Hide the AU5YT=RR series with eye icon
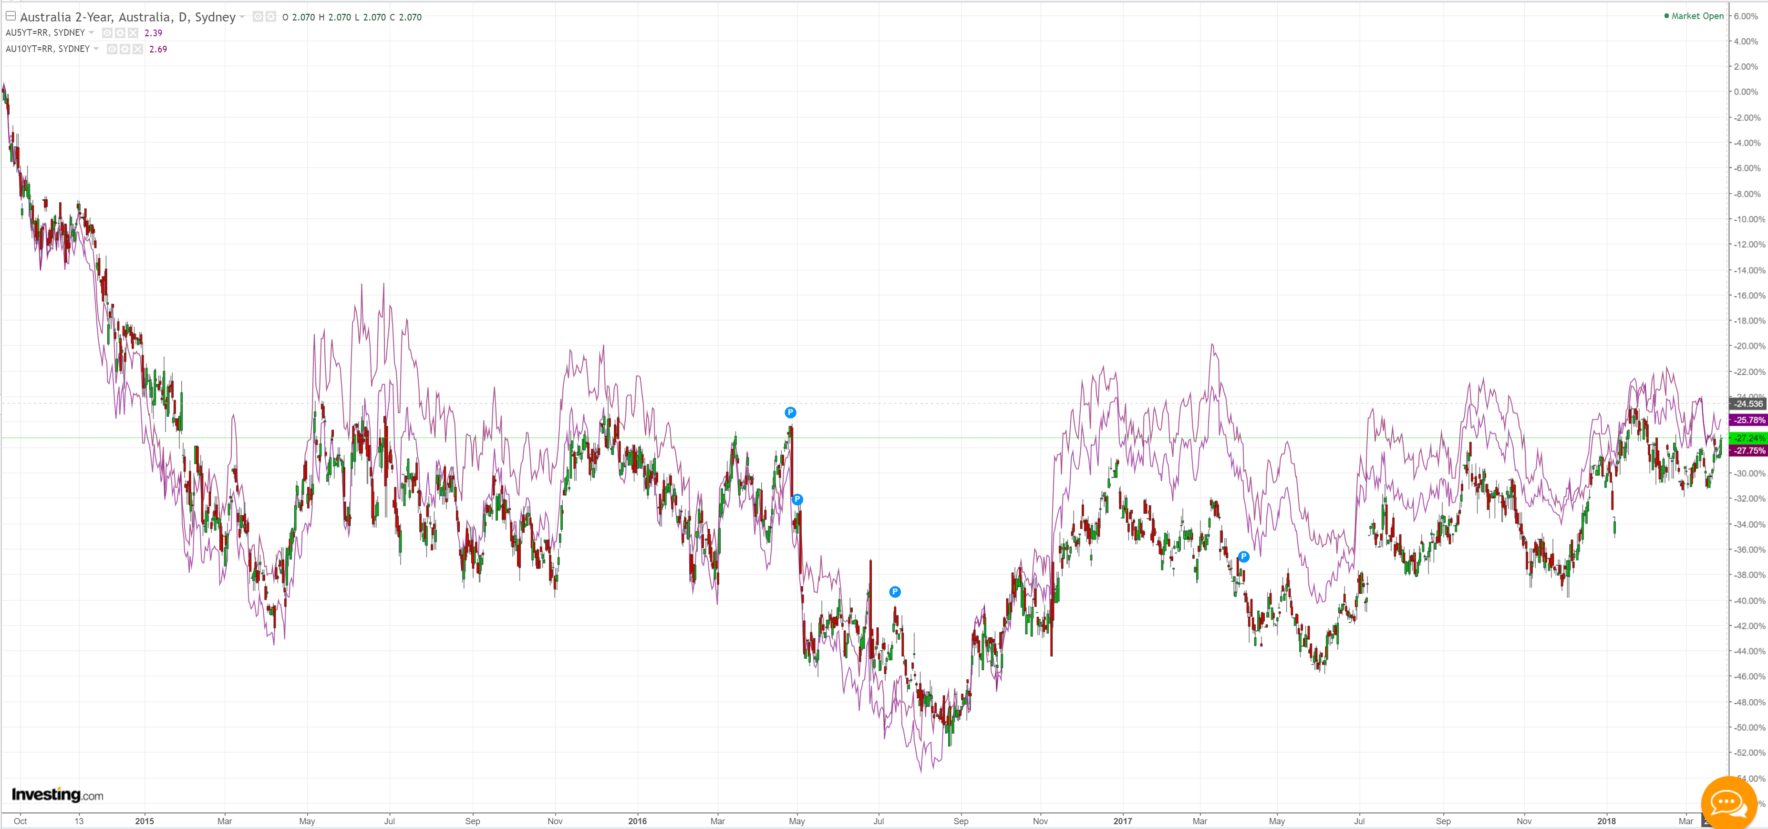Viewport: 1768px width, 829px height. click(107, 32)
